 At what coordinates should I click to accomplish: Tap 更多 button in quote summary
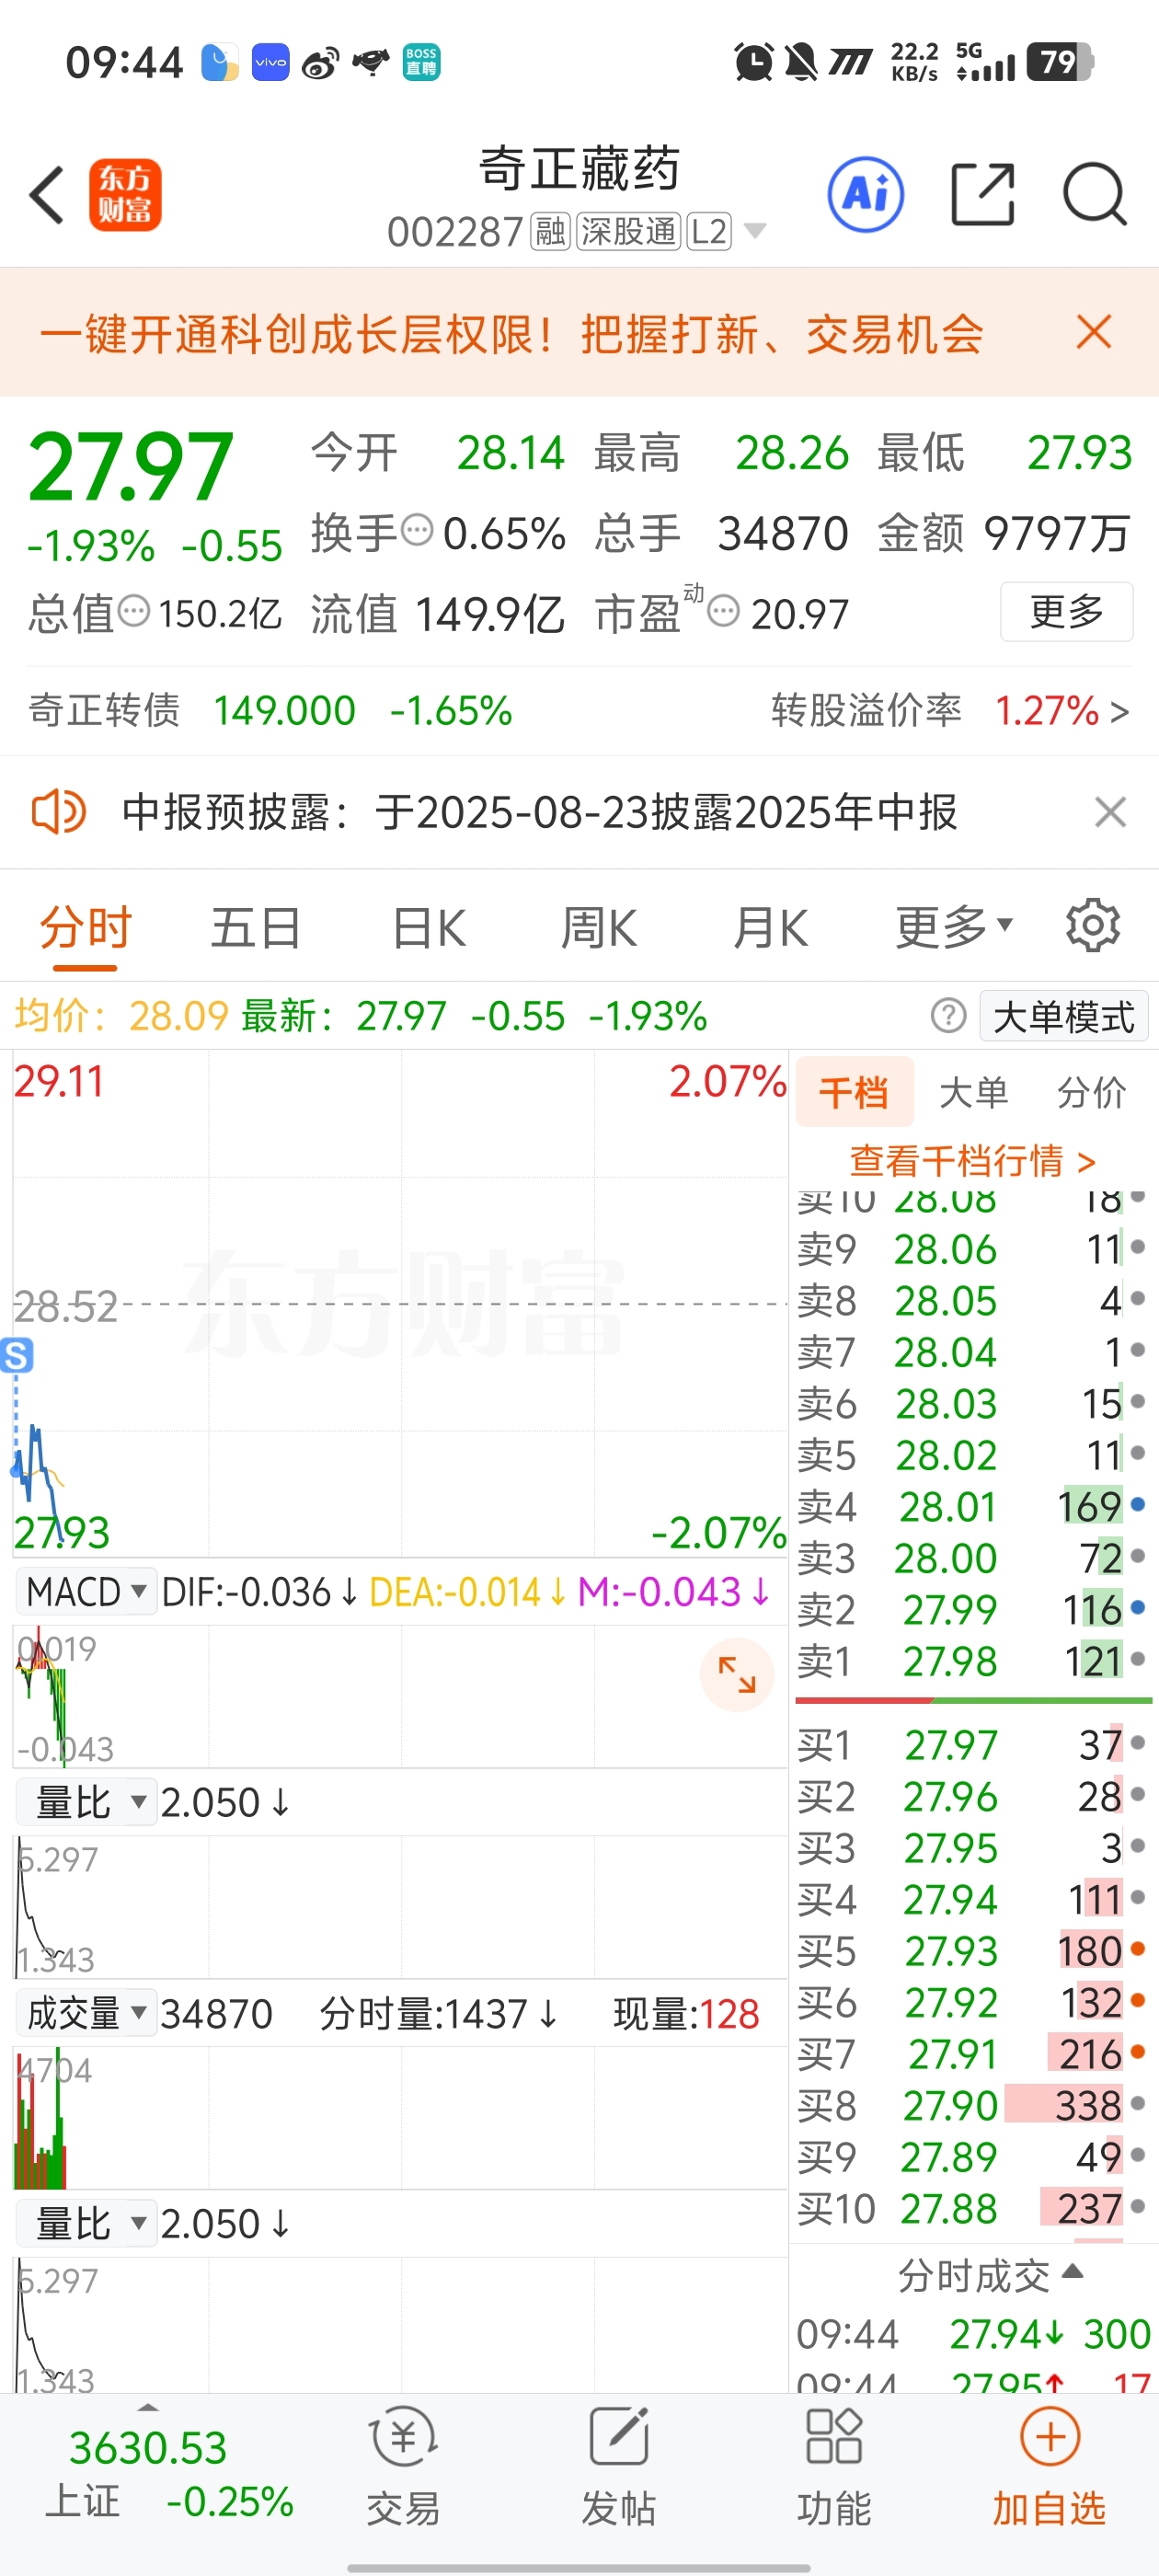(1066, 610)
